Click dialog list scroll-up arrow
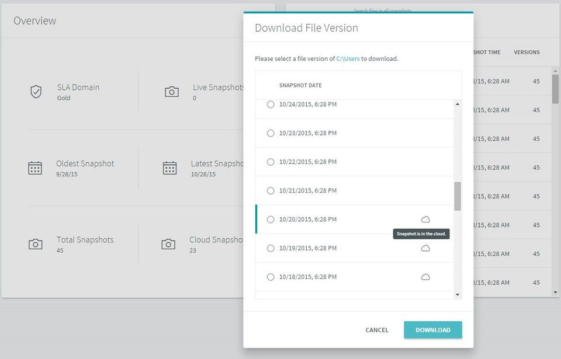561x359 pixels. [x=458, y=104]
